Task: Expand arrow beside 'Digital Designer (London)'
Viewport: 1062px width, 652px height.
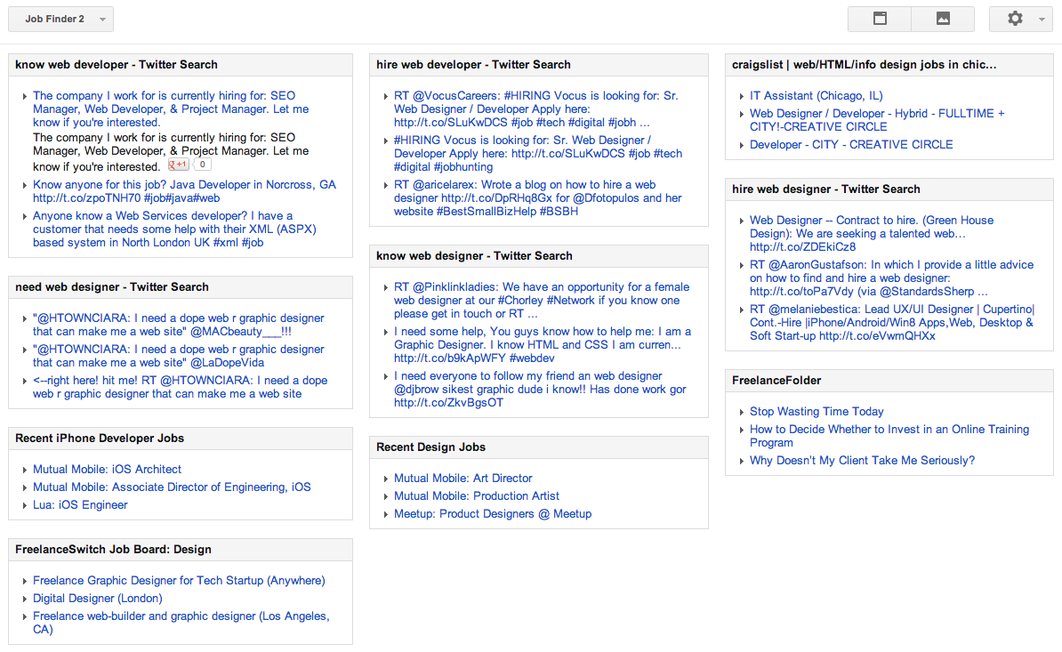Action: [25, 600]
